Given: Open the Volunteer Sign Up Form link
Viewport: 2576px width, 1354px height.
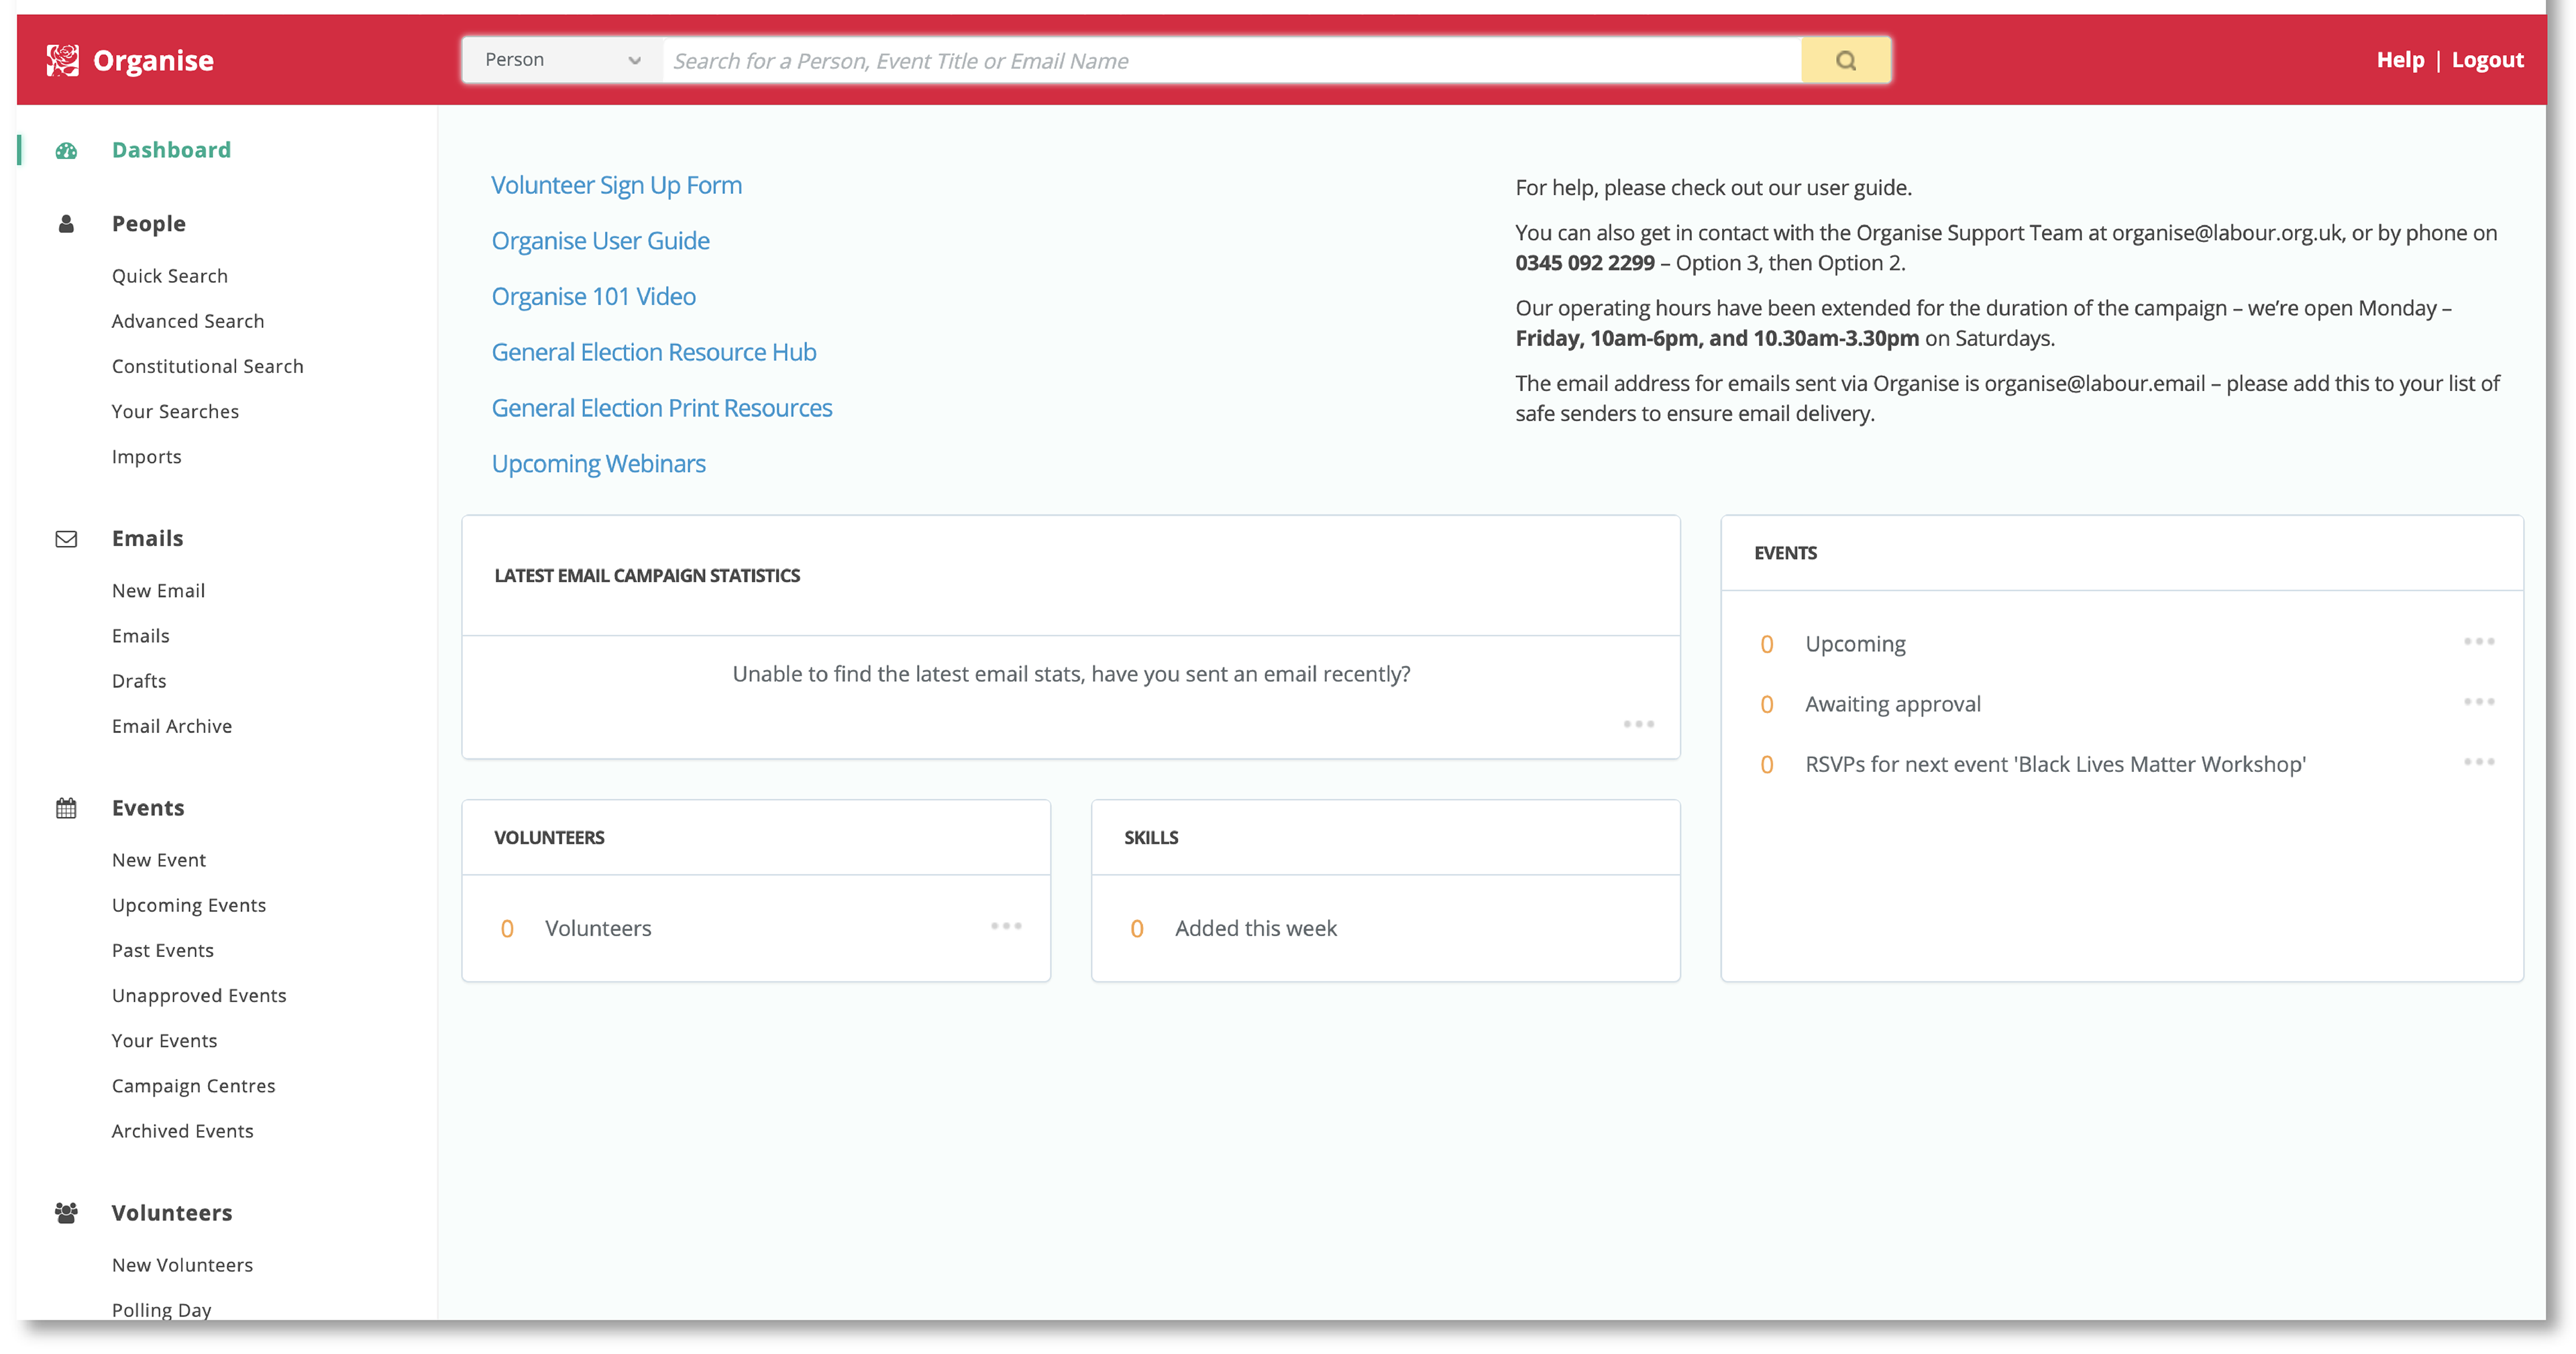Looking at the screenshot, I should 616,186.
